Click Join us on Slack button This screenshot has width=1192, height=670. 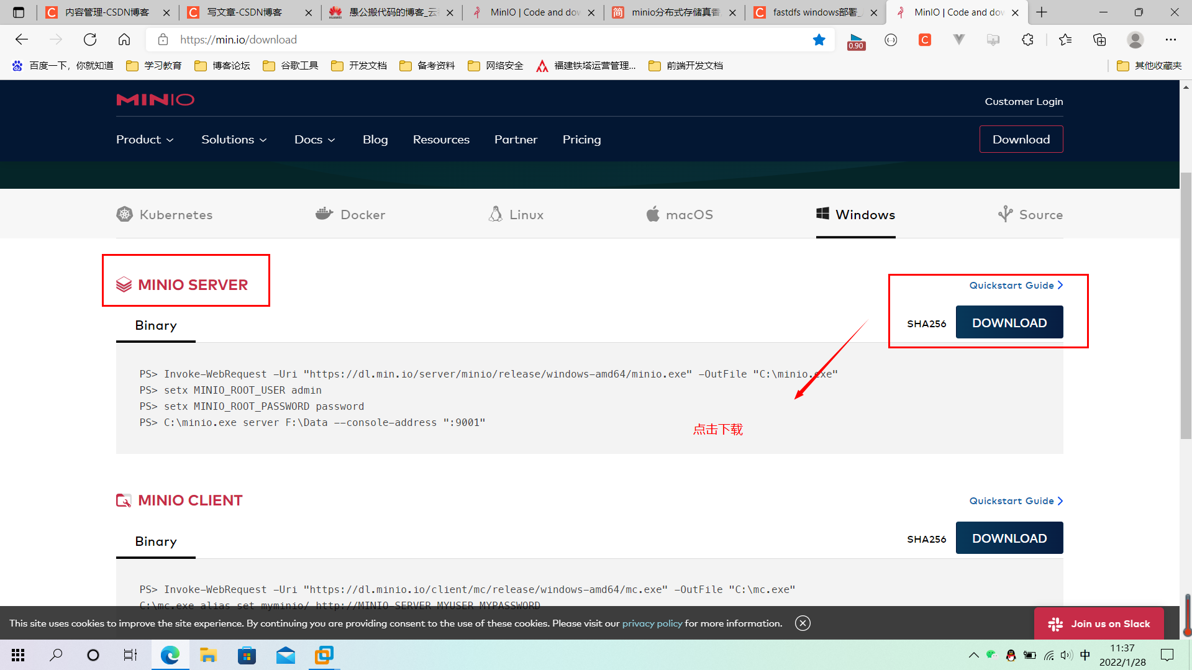click(x=1099, y=623)
